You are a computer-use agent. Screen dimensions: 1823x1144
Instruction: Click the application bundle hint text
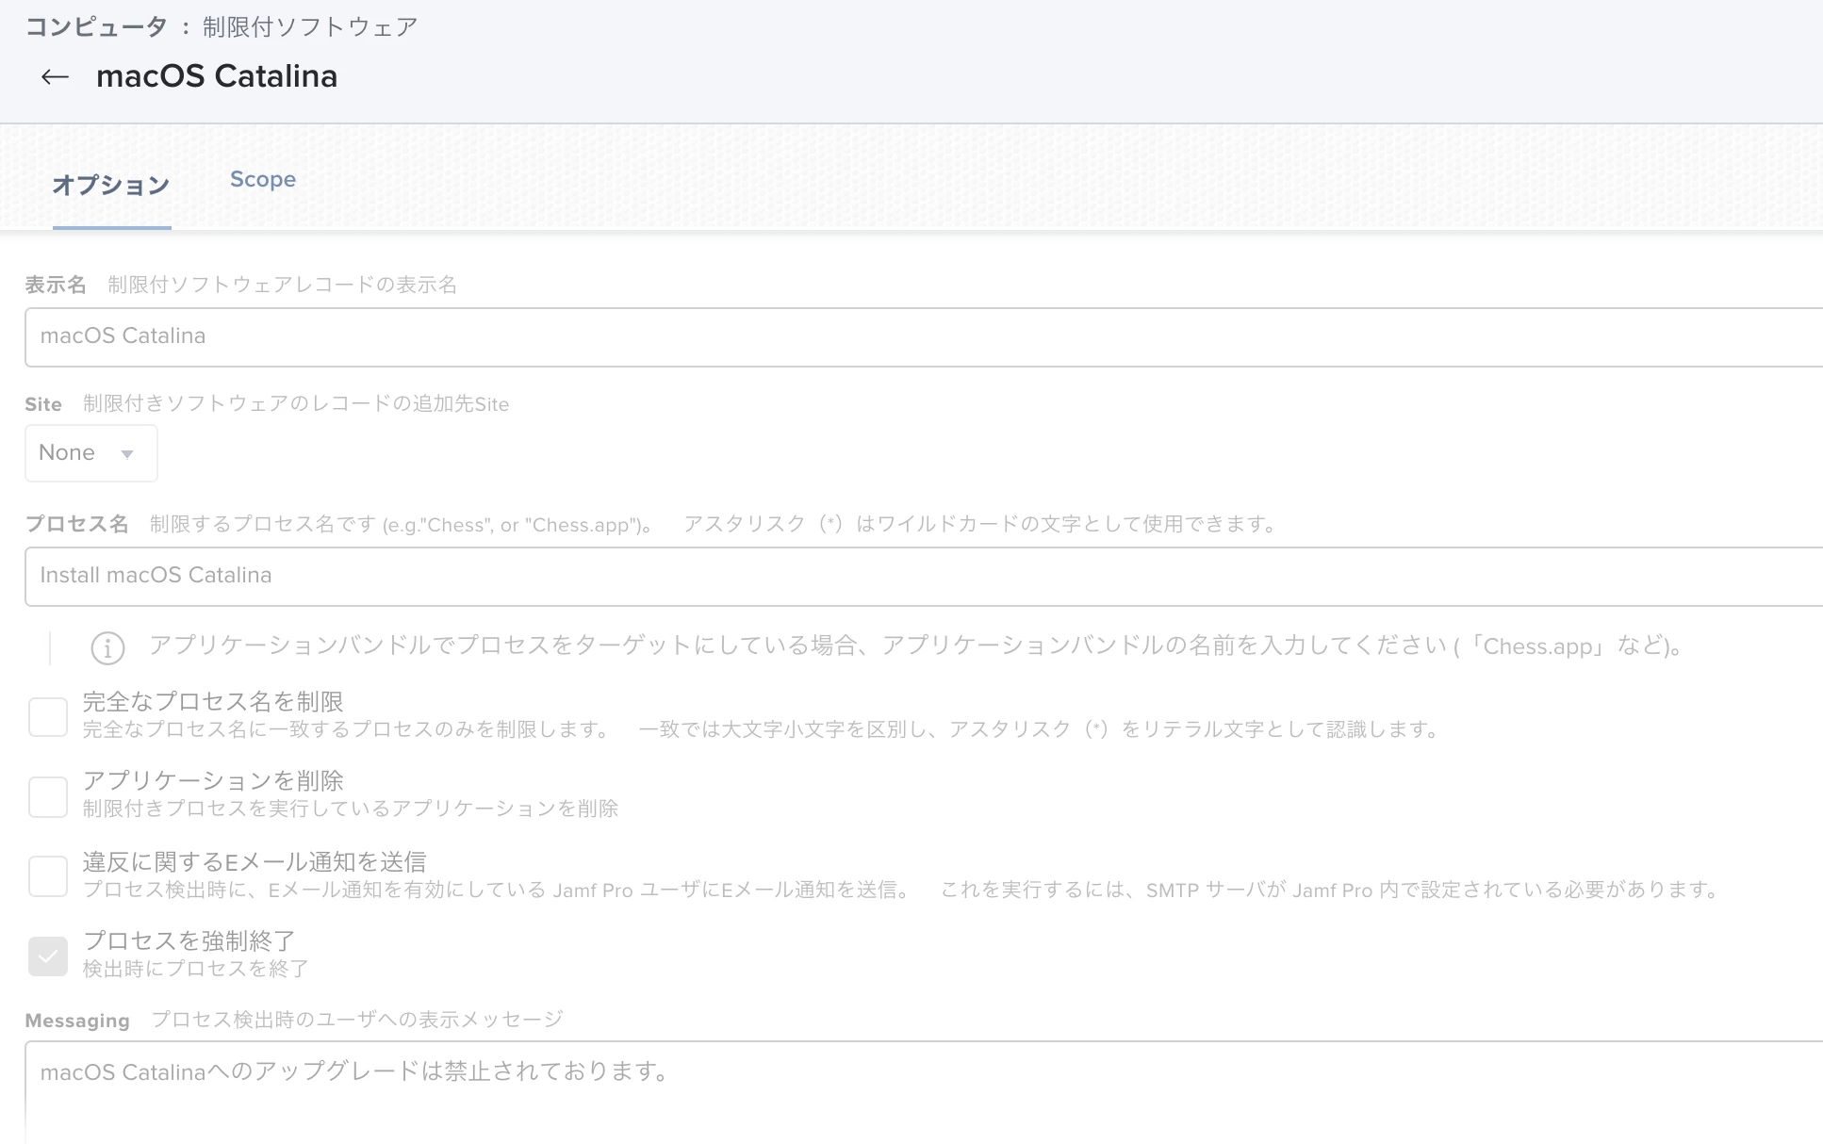click(914, 646)
